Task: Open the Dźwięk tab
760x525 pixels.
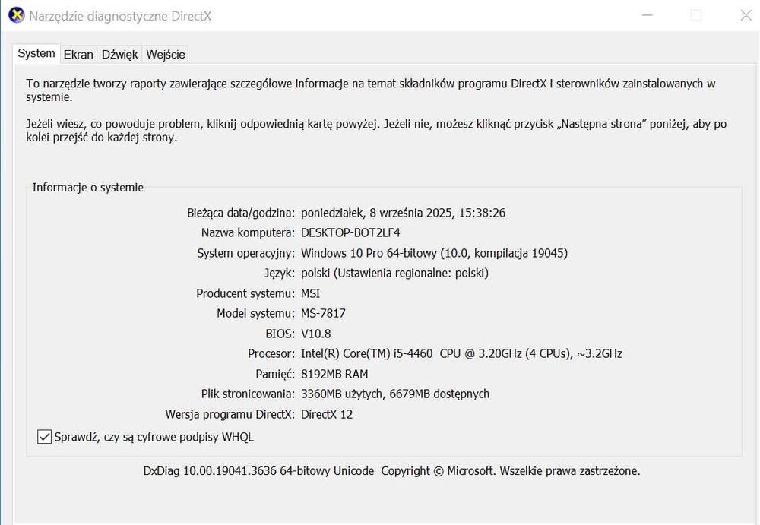Action: [120, 55]
